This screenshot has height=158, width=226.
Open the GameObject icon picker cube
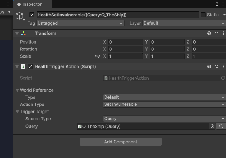19,16
